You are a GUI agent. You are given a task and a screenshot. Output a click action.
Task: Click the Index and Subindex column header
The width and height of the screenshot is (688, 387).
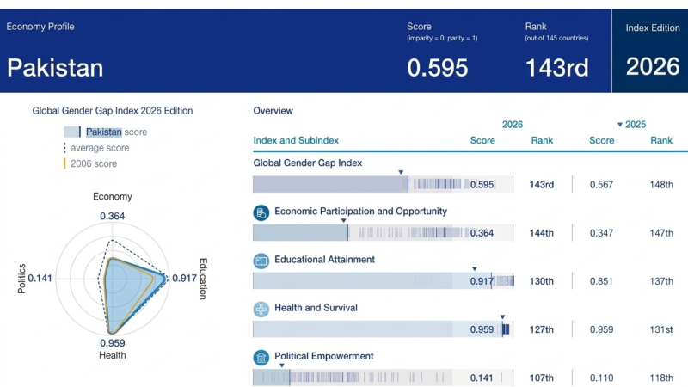(x=296, y=140)
